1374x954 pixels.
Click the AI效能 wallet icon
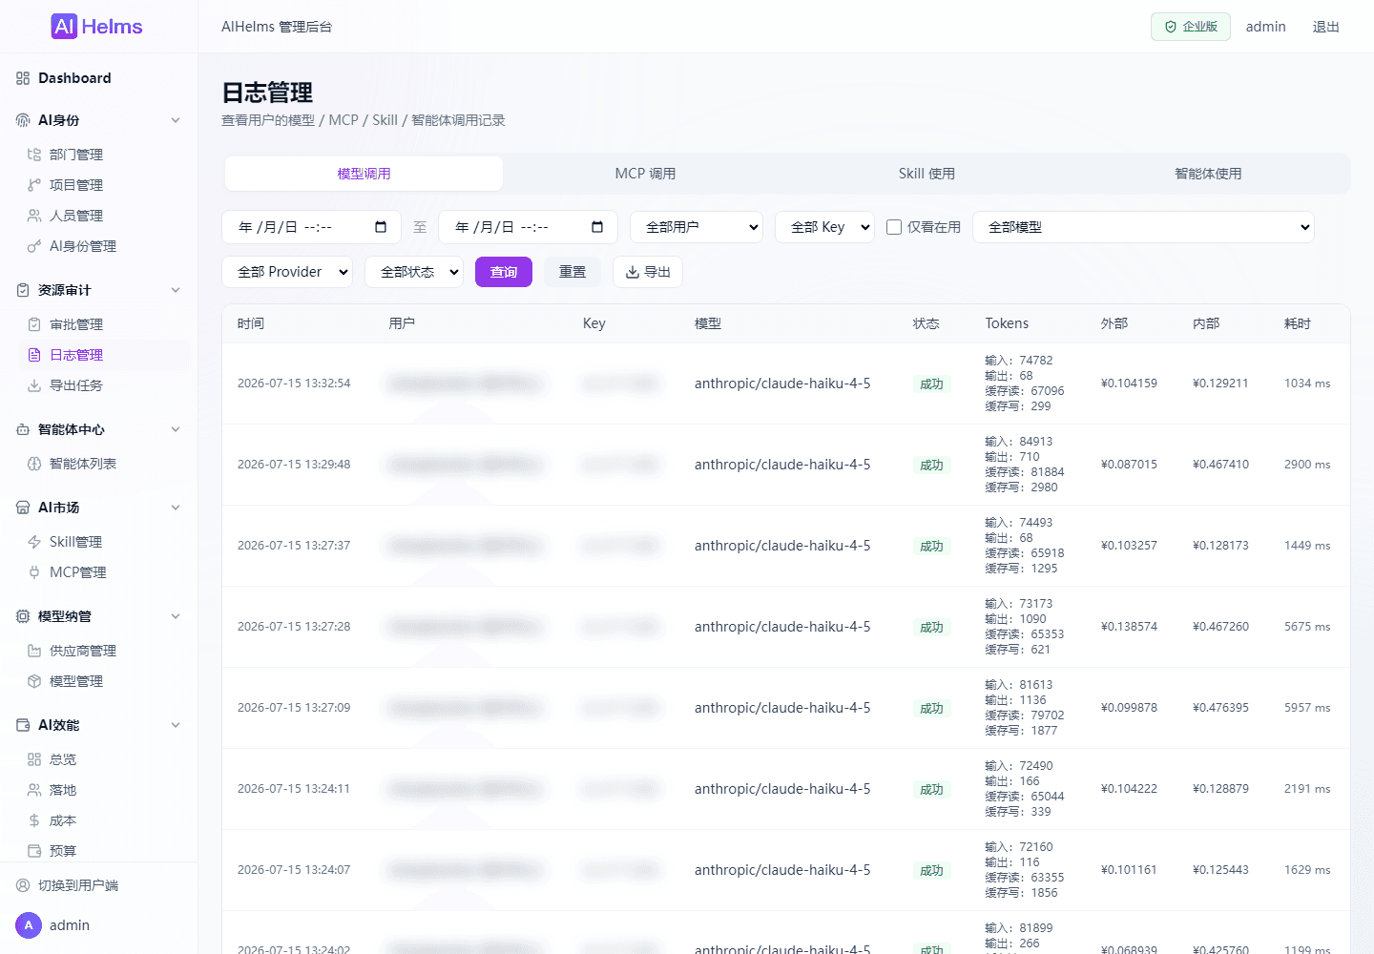[23, 725]
